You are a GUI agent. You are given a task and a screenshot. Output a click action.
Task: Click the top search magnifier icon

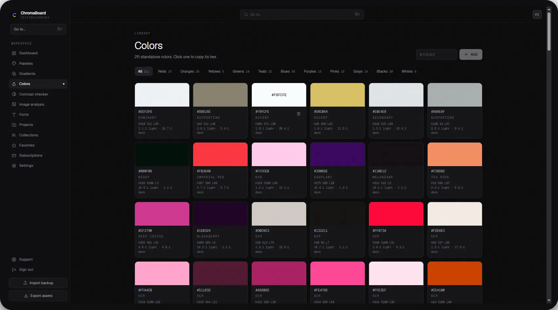coord(246,14)
